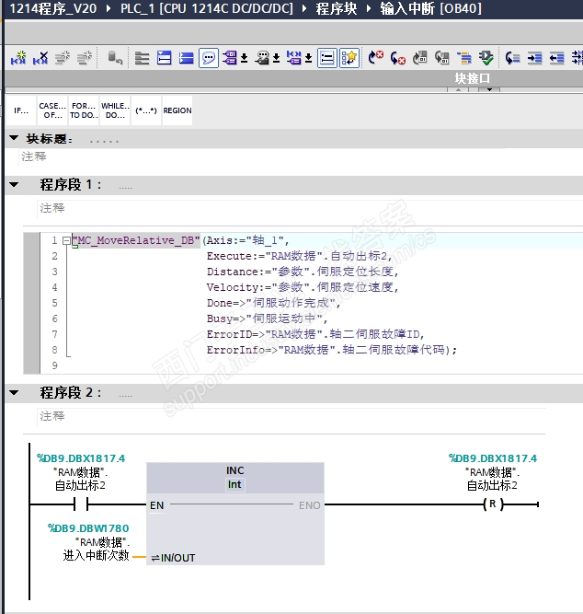The width and height of the screenshot is (583, 614).
Task: Click the Show tag information icon
Action: (x=262, y=58)
